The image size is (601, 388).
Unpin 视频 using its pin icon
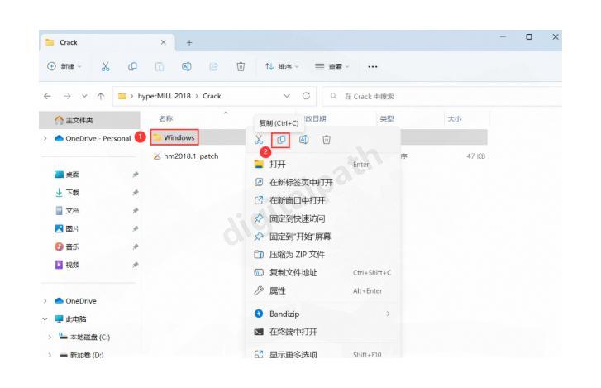[x=136, y=265]
